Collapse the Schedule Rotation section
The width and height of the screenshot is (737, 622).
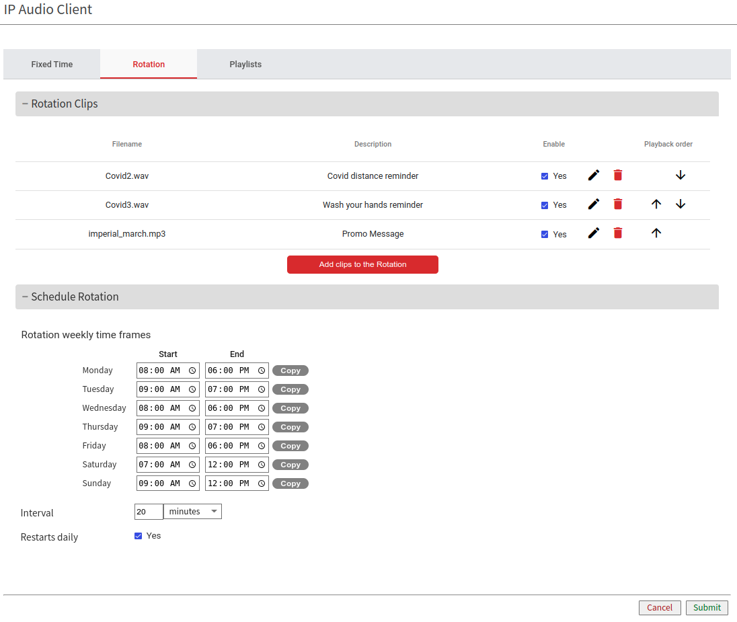[x=26, y=297]
